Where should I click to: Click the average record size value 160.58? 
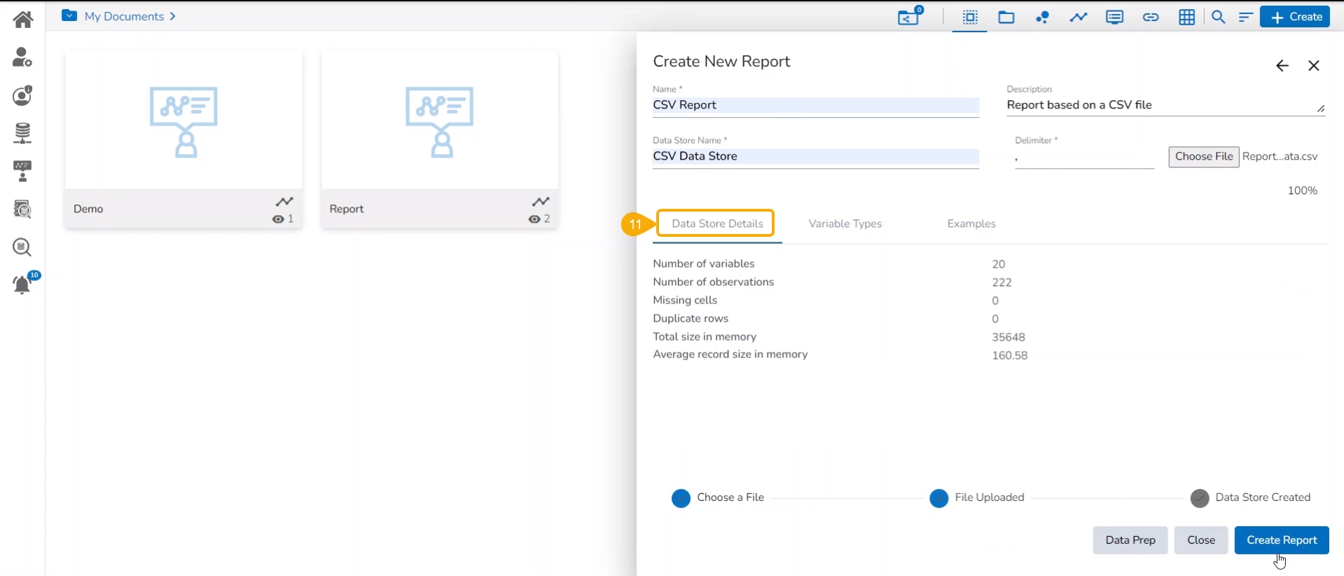[x=1010, y=355]
